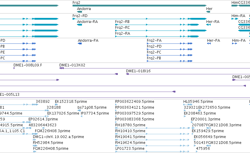Click the Andorra-RA transcript glyph
Screen dimensions: 250x153
(79, 25)
